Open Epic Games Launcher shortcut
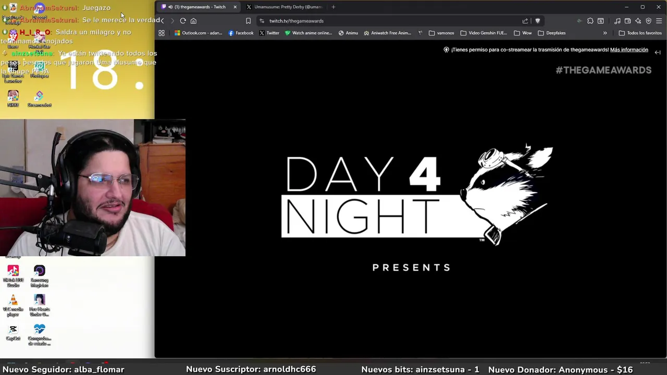 coord(13,72)
